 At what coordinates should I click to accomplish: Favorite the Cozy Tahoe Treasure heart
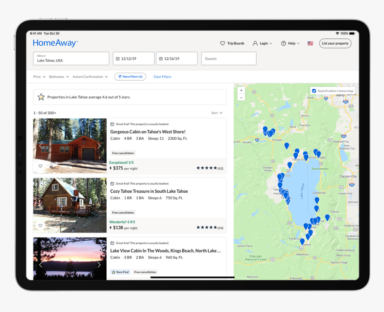(x=40, y=226)
